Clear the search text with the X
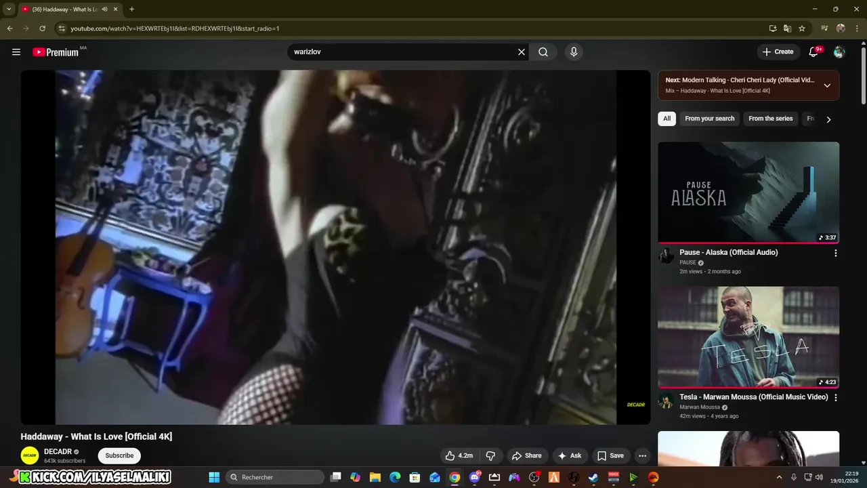Image resolution: width=867 pixels, height=488 pixels. click(x=522, y=52)
